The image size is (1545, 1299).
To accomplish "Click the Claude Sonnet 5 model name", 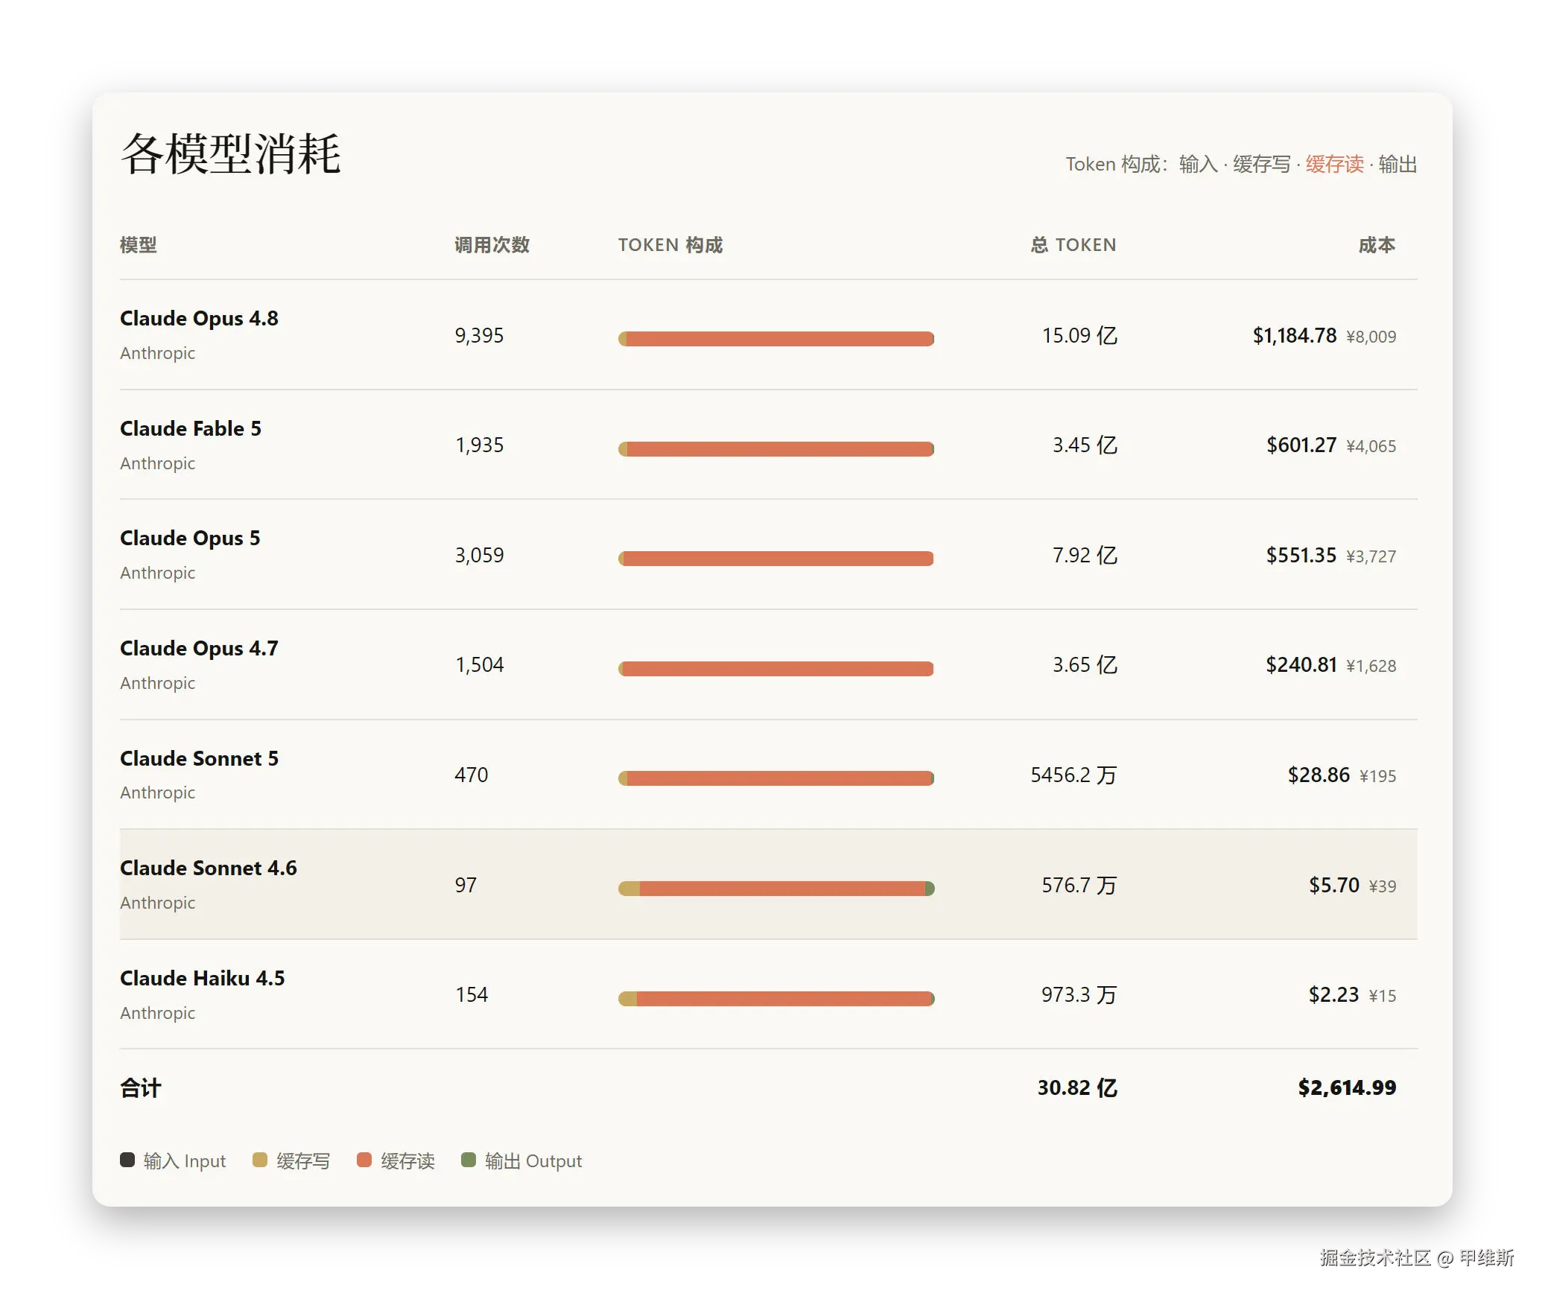I will click(x=199, y=758).
